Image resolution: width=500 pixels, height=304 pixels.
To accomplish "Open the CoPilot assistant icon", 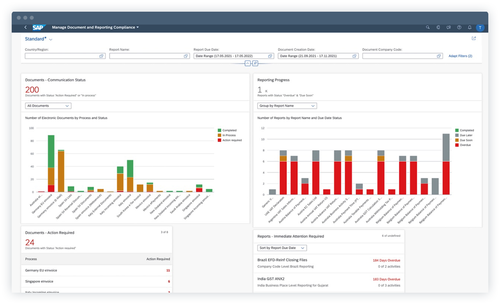I will tap(438, 28).
